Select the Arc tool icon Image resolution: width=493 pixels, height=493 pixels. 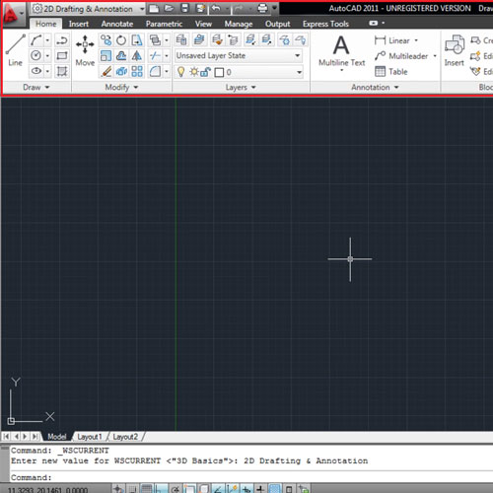[x=35, y=40]
